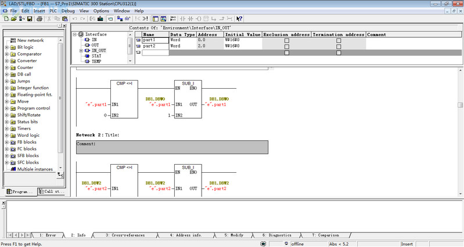Click the Paste icon in toolbar
The height and width of the screenshot is (247, 464).
click(65, 19)
